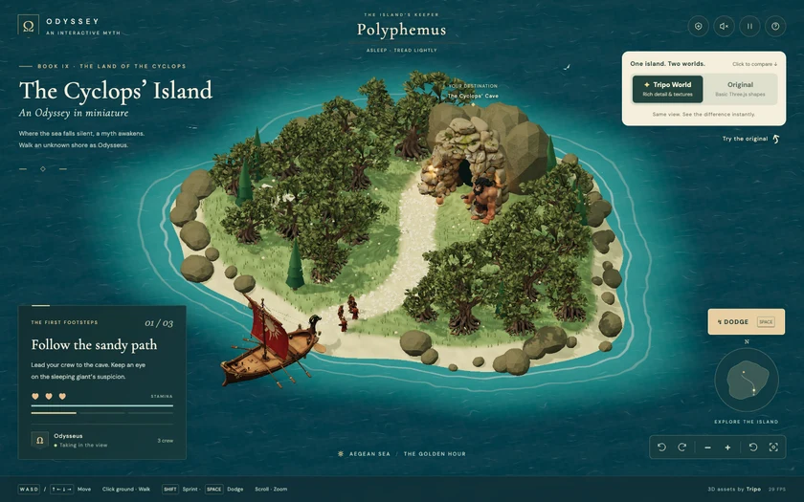Click the SPACE key badge on the Dodge button
This screenshot has width=804, height=502.
point(766,321)
